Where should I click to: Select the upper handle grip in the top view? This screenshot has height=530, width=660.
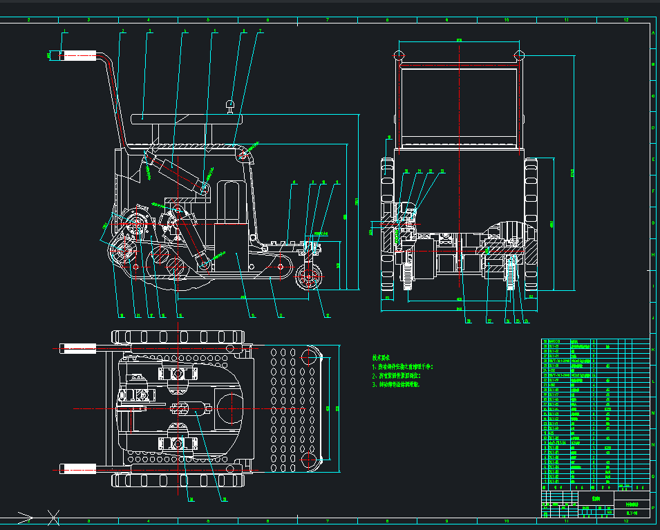(78, 348)
